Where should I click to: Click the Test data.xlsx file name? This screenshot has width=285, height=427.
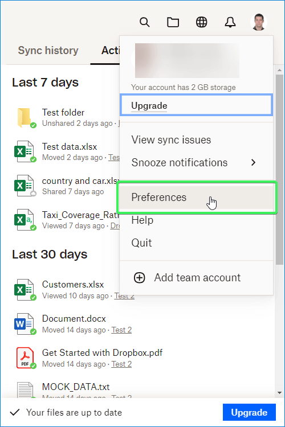tap(70, 146)
